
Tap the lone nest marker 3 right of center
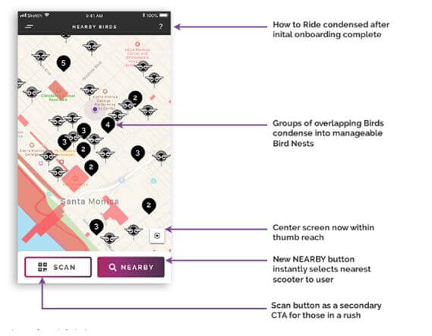137,153
